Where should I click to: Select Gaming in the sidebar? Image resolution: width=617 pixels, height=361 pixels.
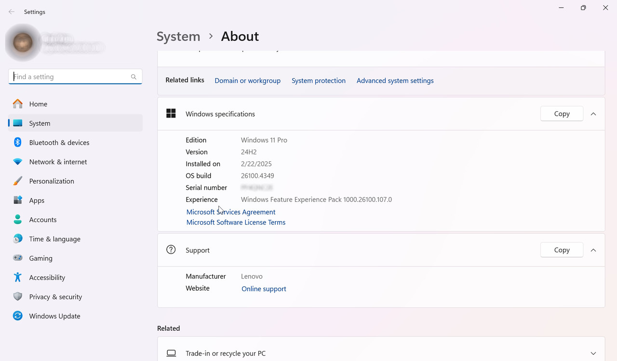tap(75, 258)
